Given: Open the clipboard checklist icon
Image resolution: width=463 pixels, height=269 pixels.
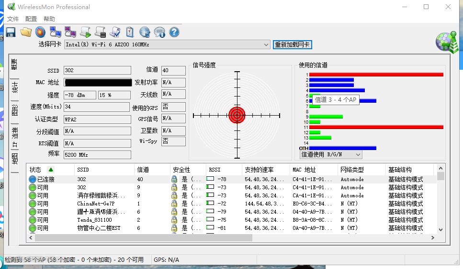Looking at the screenshot, I should (130, 32).
